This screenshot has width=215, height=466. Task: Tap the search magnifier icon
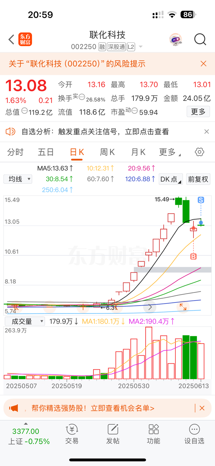[200, 39]
